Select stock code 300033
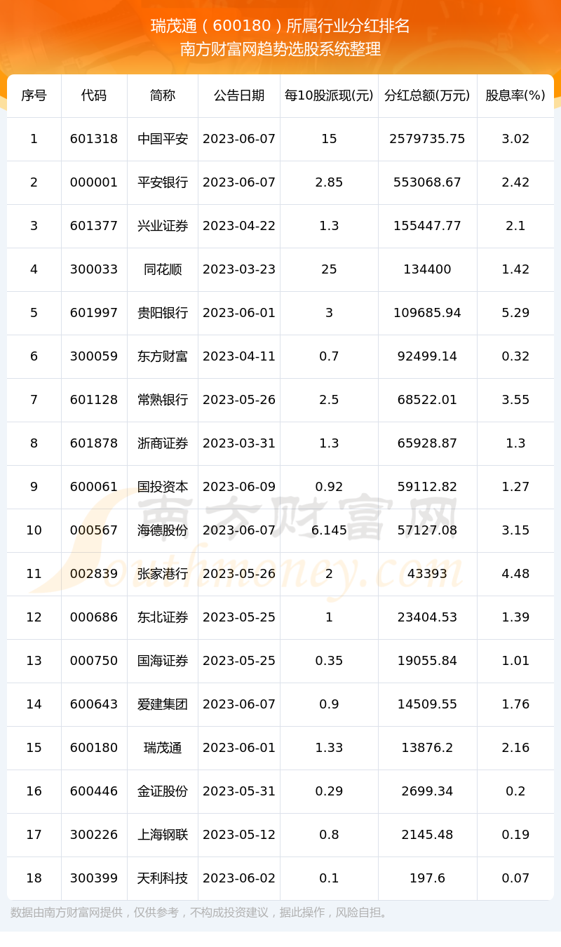Viewport: 561px width, 947px height. tap(94, 269)
